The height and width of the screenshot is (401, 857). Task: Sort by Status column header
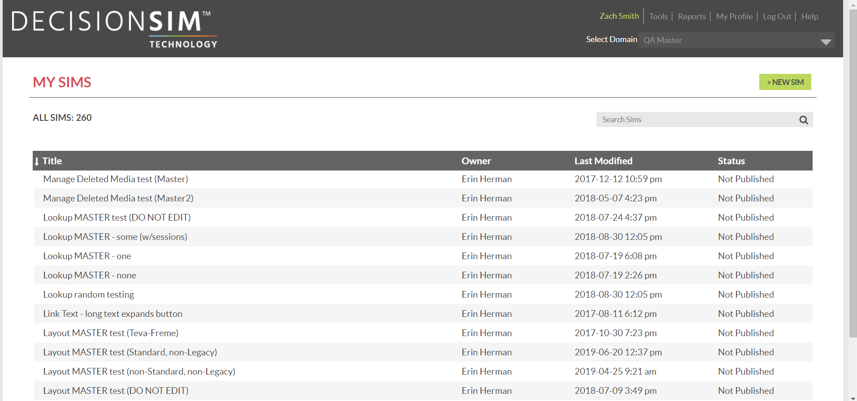(731, 161)
